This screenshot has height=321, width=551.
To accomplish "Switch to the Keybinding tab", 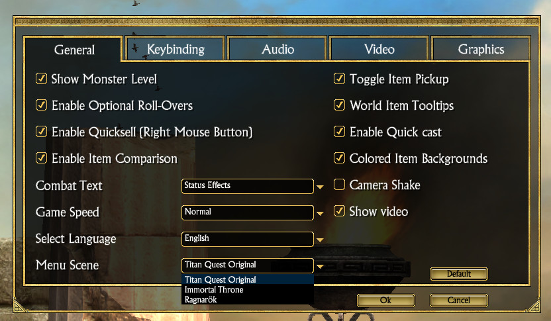I will point(175,49).
